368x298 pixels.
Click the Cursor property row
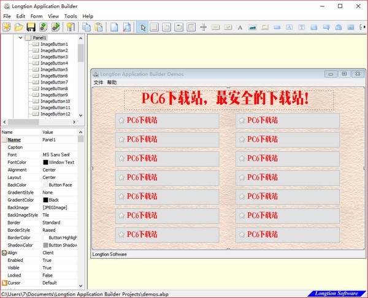39,283
